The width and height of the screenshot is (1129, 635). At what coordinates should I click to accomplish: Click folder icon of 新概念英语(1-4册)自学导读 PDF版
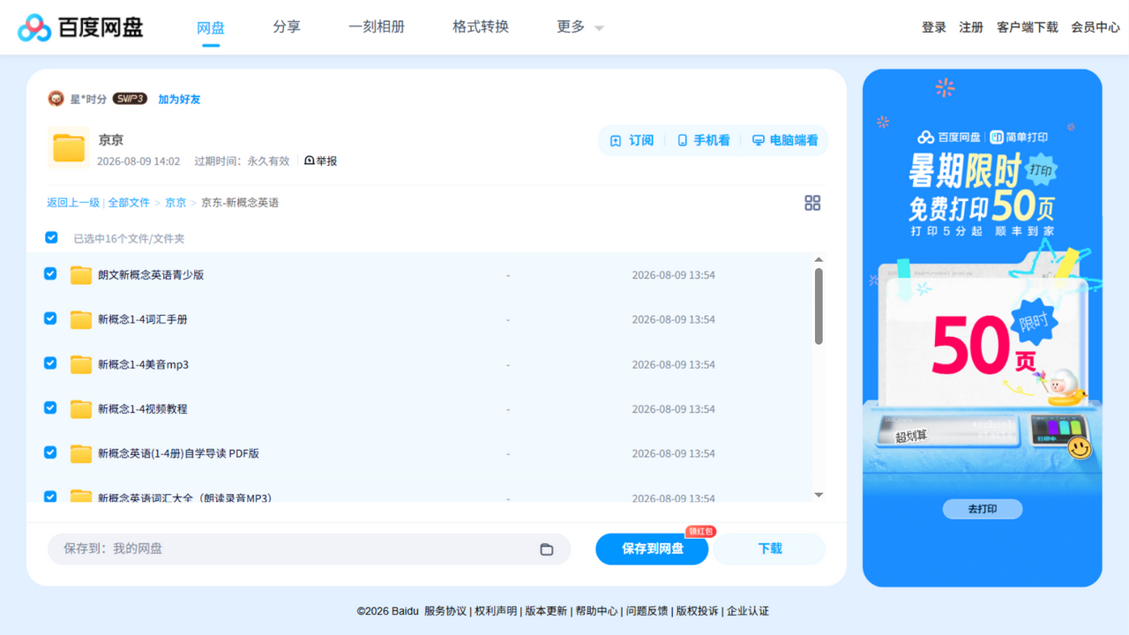[x=81, y=453]
